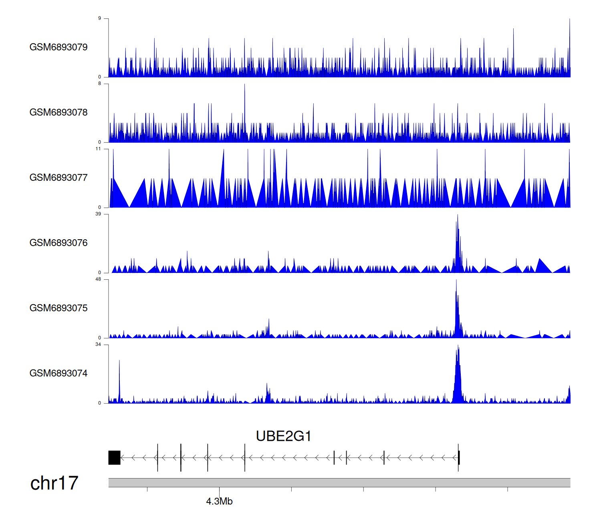Click the GSM6893077 track name
Viewport: 601px width, 529px height.
click(x=58, y=178)
